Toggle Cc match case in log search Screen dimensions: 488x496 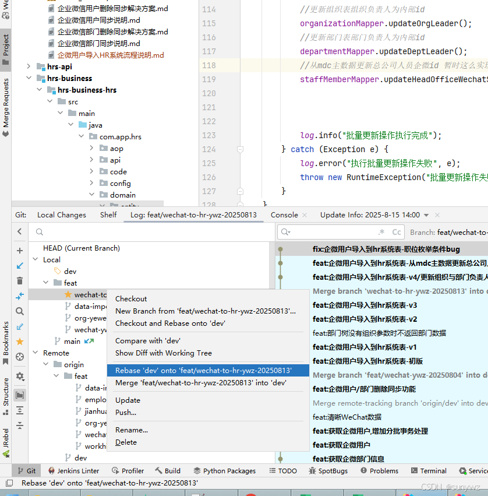(397, 232)
